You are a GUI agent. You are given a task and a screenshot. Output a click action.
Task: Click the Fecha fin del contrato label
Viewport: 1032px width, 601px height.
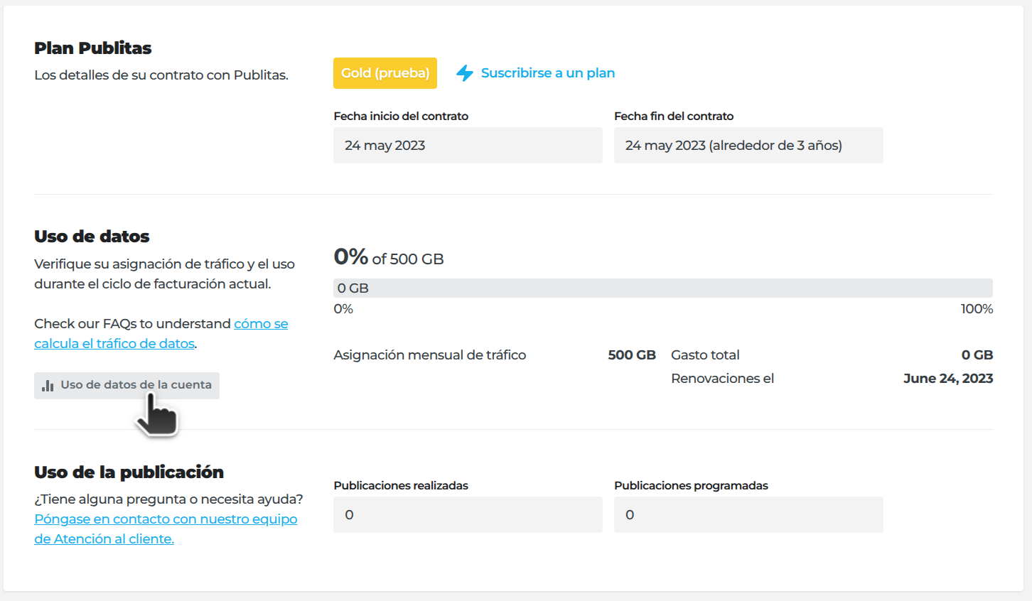click(x=674, y=117)
